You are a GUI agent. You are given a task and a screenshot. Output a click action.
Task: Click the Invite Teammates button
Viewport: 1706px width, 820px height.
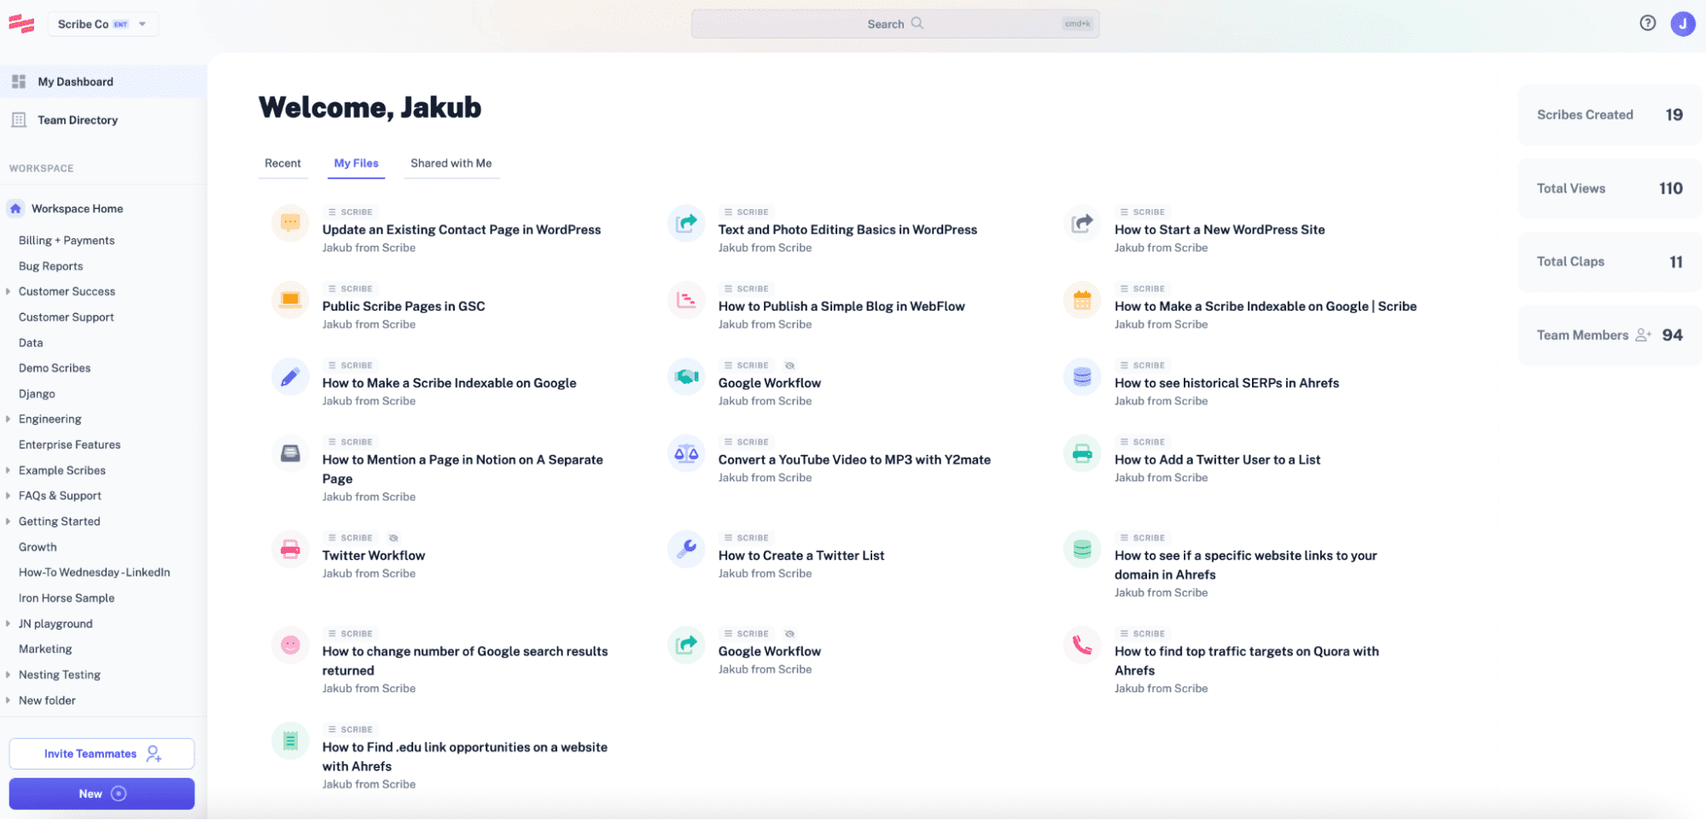tap(102, 753)
